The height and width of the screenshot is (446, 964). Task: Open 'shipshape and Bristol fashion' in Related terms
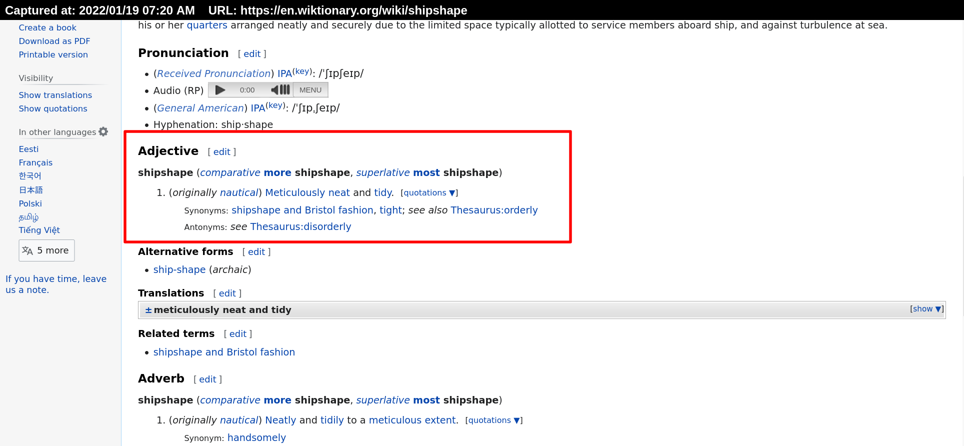point(224,352)
